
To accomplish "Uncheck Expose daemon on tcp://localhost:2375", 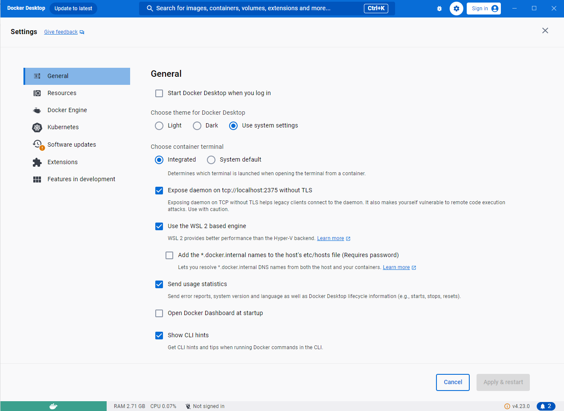I will [x=159, y=191].
